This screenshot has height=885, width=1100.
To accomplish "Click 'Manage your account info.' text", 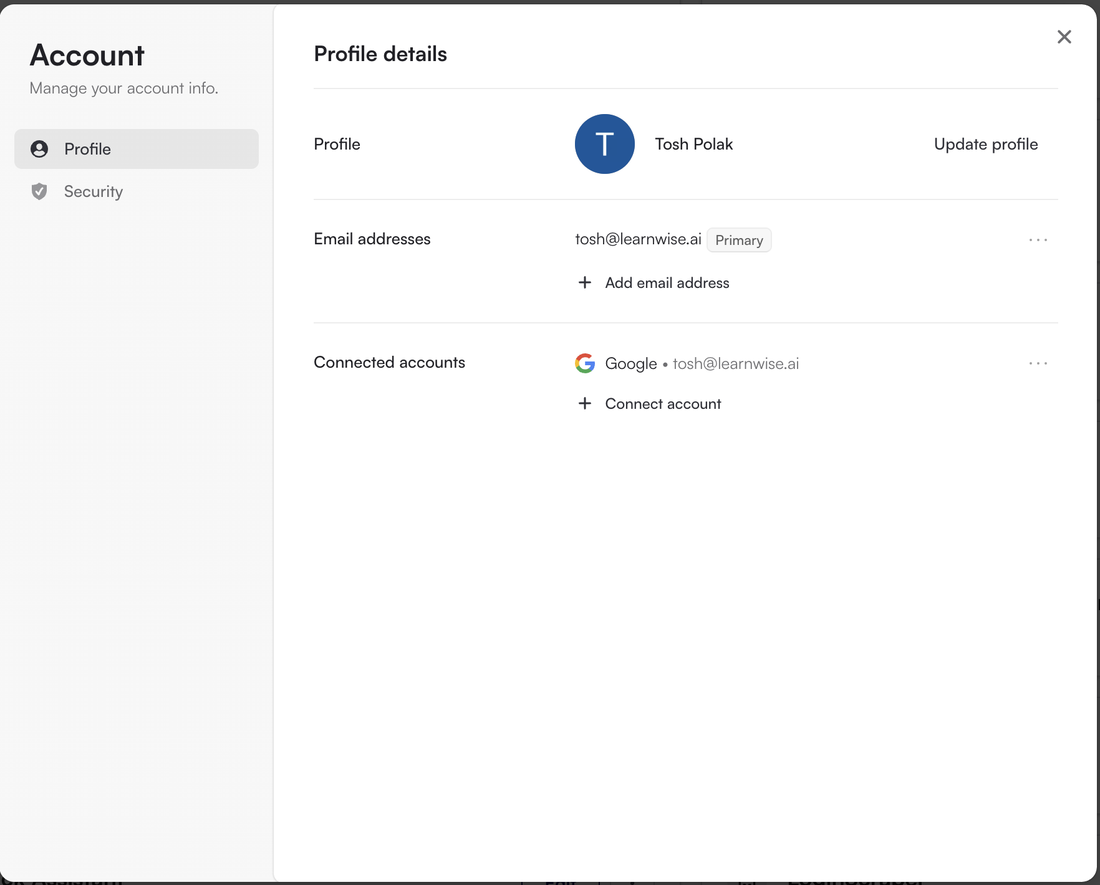I will tap(124, 88).
